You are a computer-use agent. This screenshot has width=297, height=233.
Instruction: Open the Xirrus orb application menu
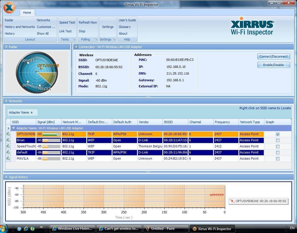point(9,8)
